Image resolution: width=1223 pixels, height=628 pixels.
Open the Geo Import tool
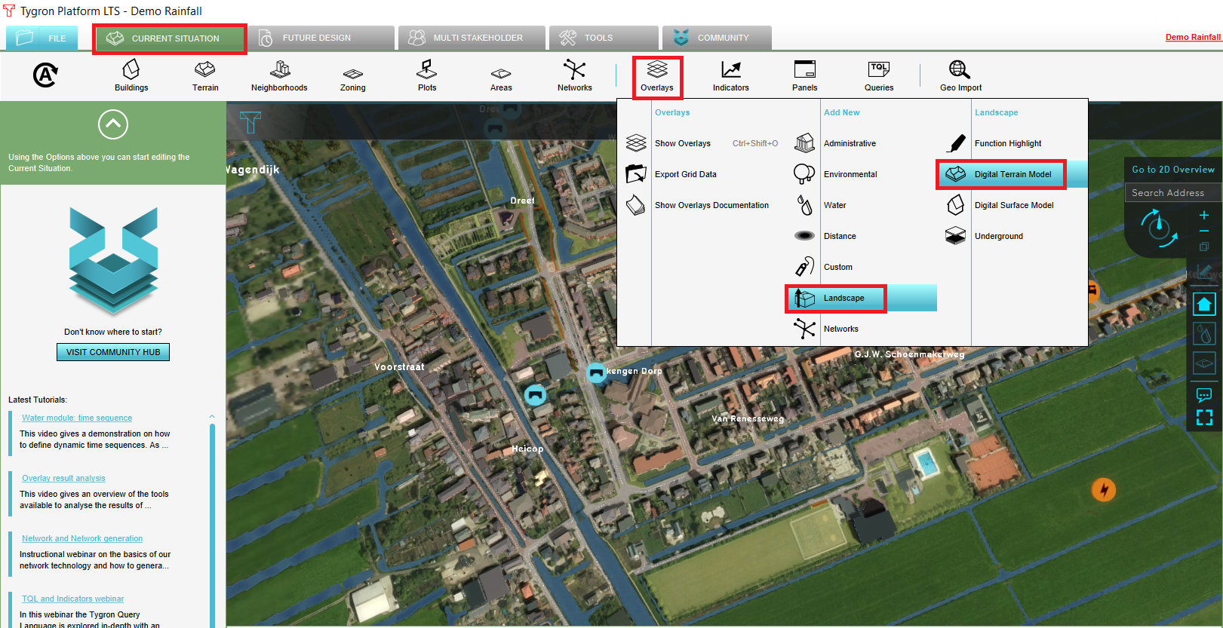(960, 75)
